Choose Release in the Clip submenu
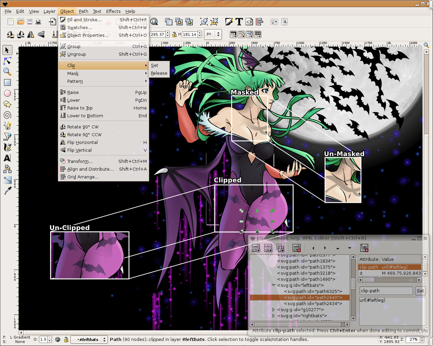Screen dimensions: 433x346 tap(159, 73)
